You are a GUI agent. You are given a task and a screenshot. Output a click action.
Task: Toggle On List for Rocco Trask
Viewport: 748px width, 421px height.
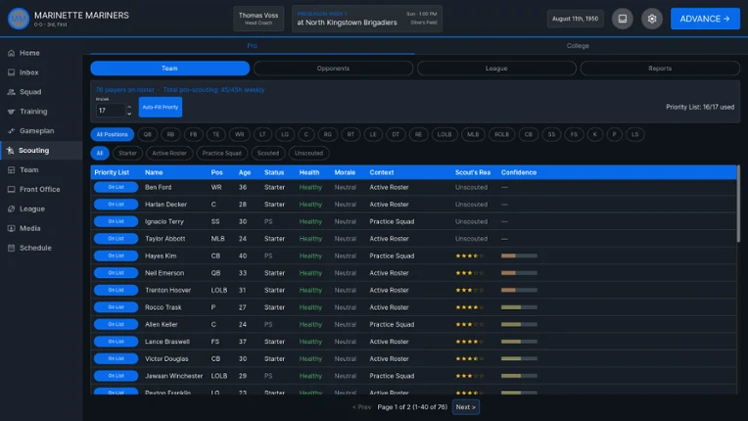click(x=116, y=307)
